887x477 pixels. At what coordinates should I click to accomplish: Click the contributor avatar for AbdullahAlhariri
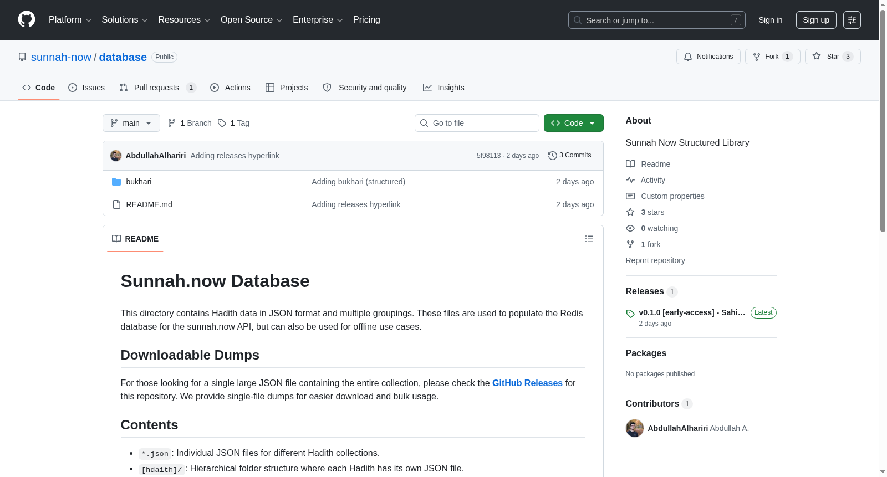(635, 428)
